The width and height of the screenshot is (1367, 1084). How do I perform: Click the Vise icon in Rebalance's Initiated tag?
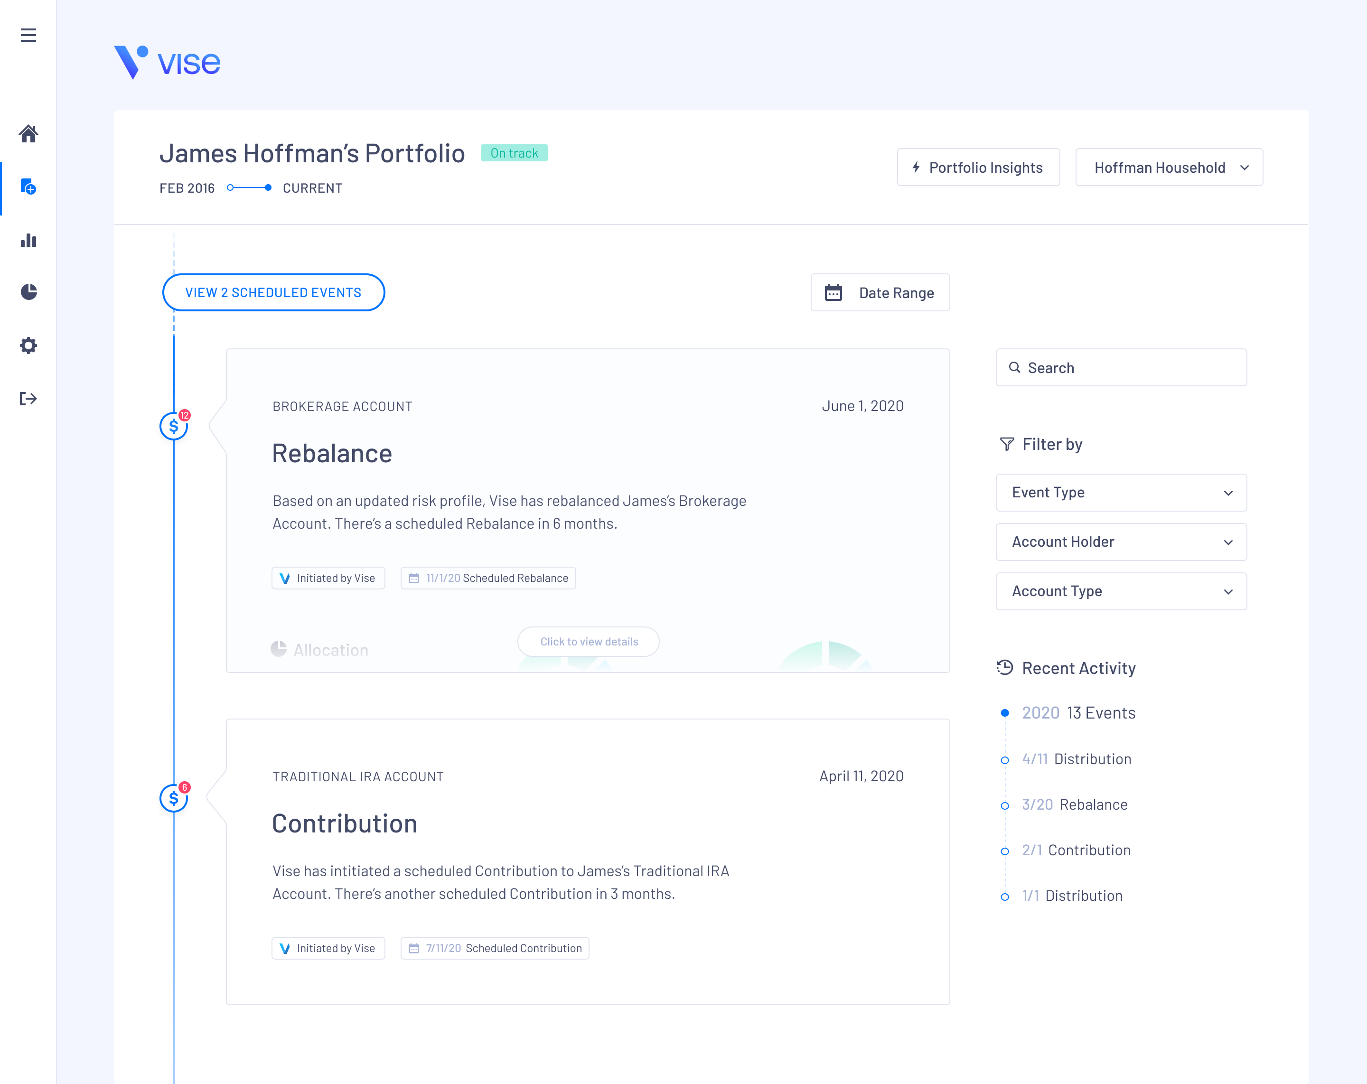[285, 578]
